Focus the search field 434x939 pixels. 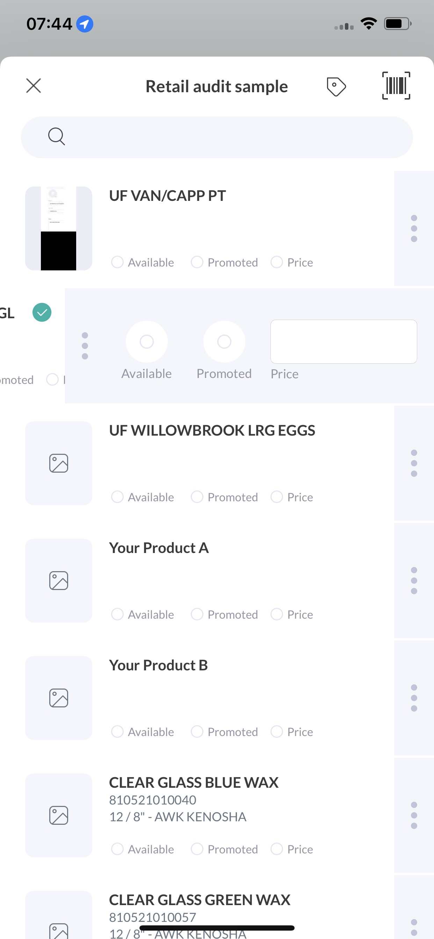pos(217,137)
